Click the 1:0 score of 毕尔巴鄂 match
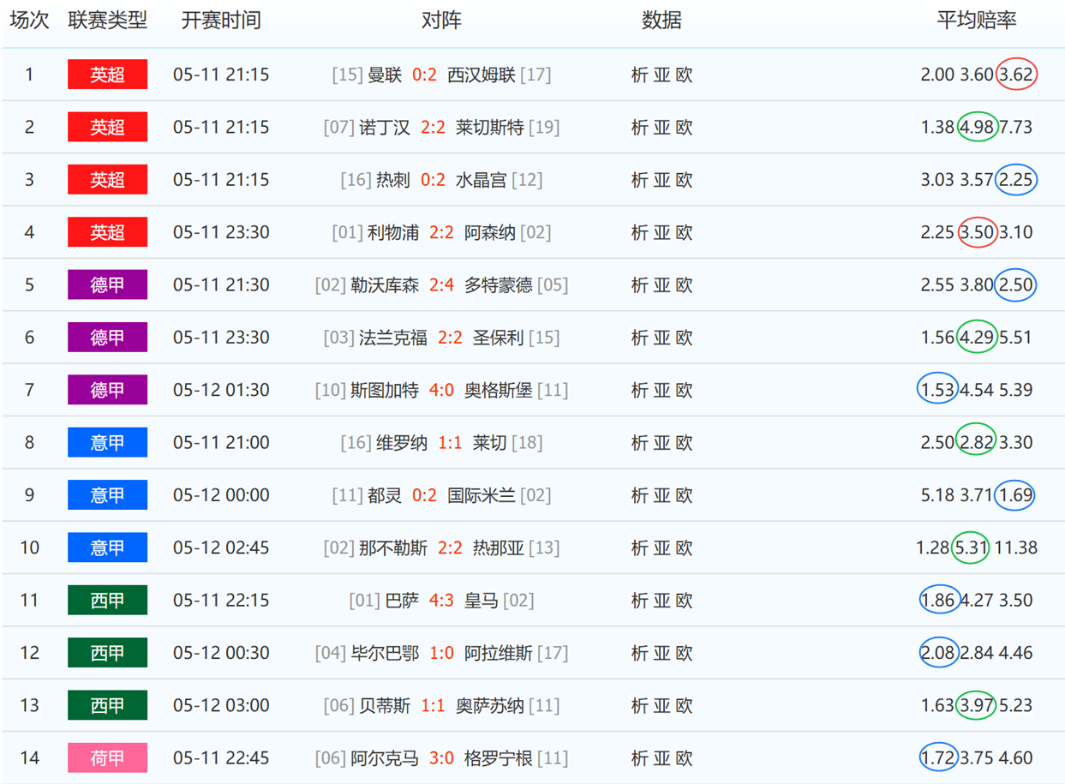 click(x=441, y=653)
